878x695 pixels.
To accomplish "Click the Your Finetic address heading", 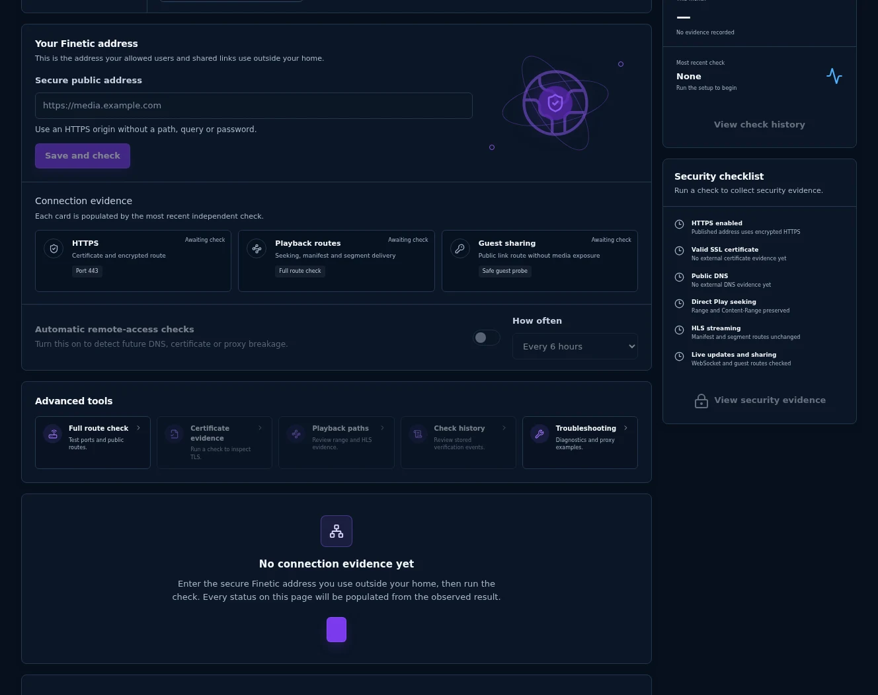I will pyautogui.click(x=87, y=44).
